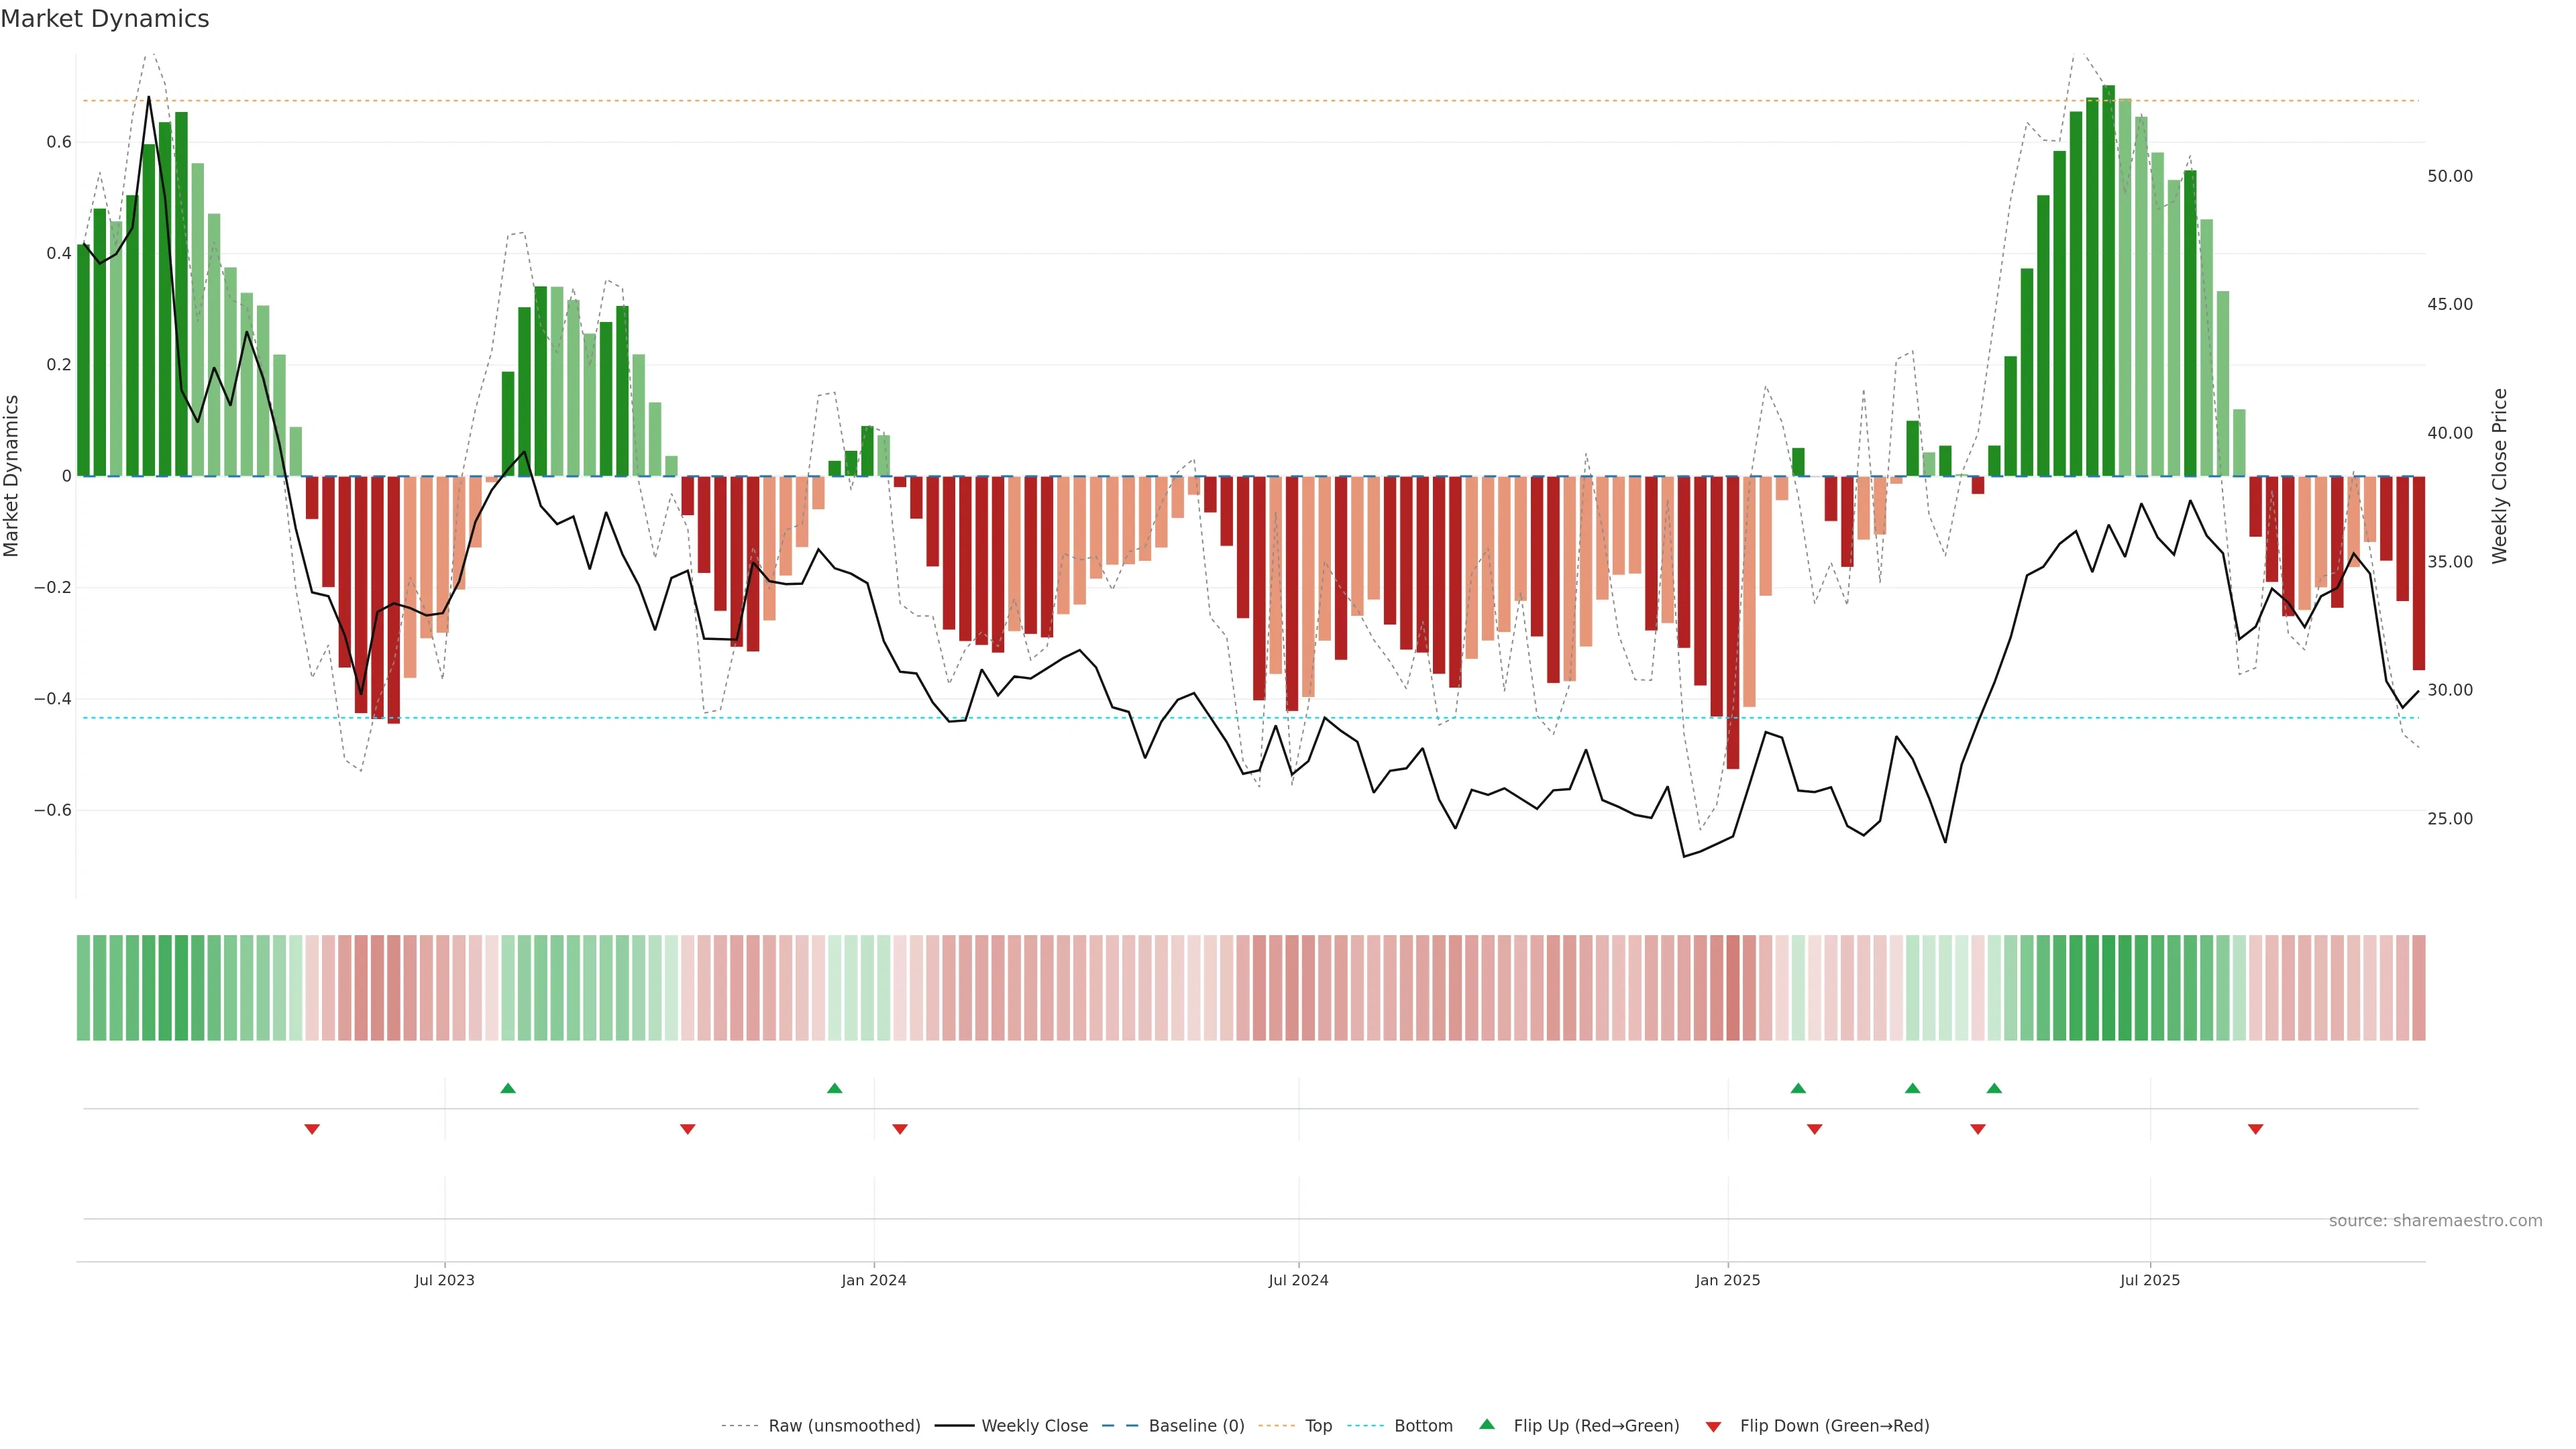
Task: Click the red flip-down triangle before Oct 2023 bars
Action: (687, 1129)
